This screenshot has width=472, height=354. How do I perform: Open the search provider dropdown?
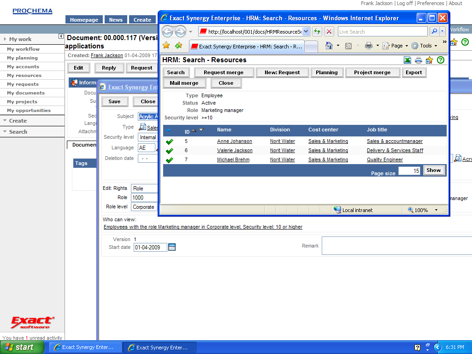[x=442, y=31]
